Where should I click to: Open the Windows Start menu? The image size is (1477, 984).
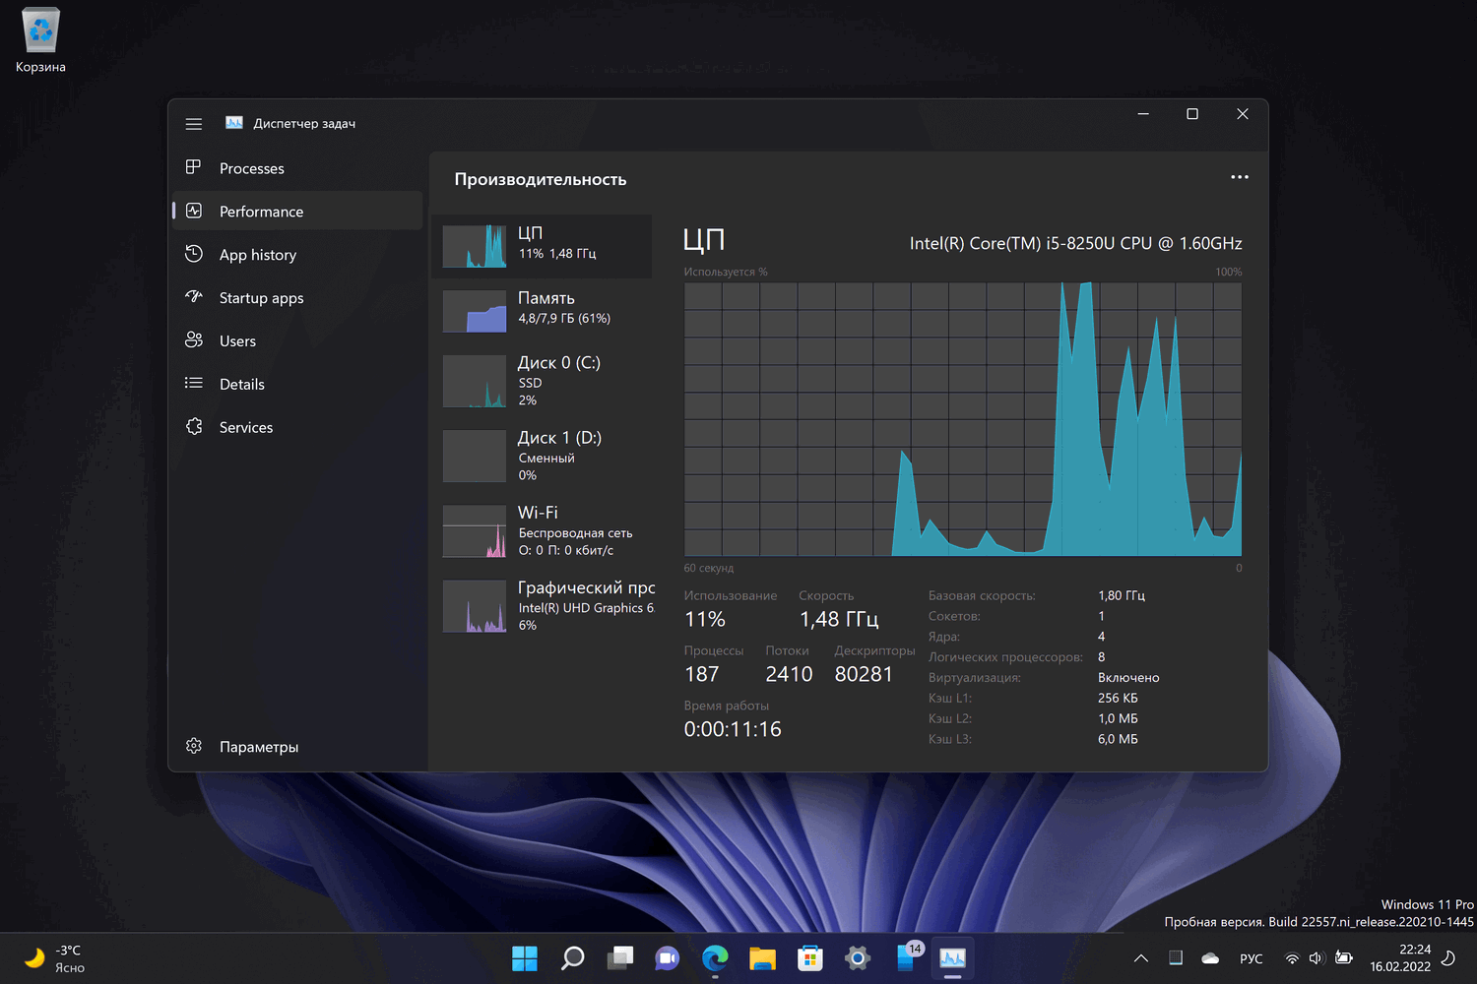point(525,957)
